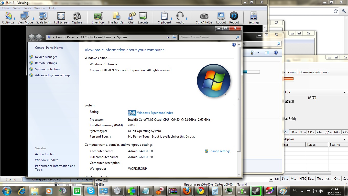Screen dimensions: 348x196
Task: Click the Control Panel forward arrow
Action: (39, 37)
